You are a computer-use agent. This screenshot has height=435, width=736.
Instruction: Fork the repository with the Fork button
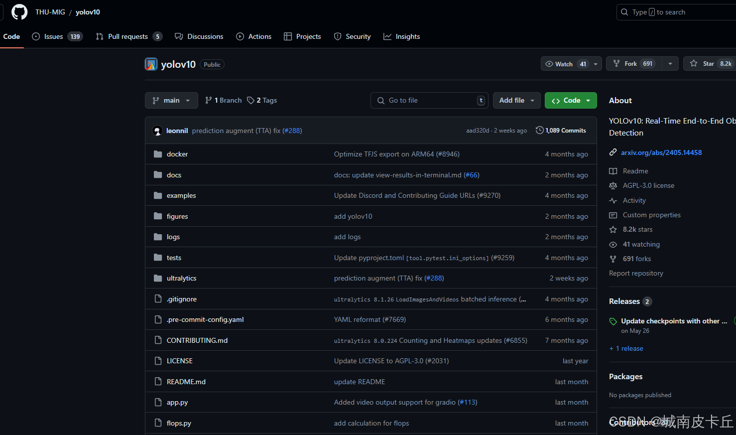[634, 64]
